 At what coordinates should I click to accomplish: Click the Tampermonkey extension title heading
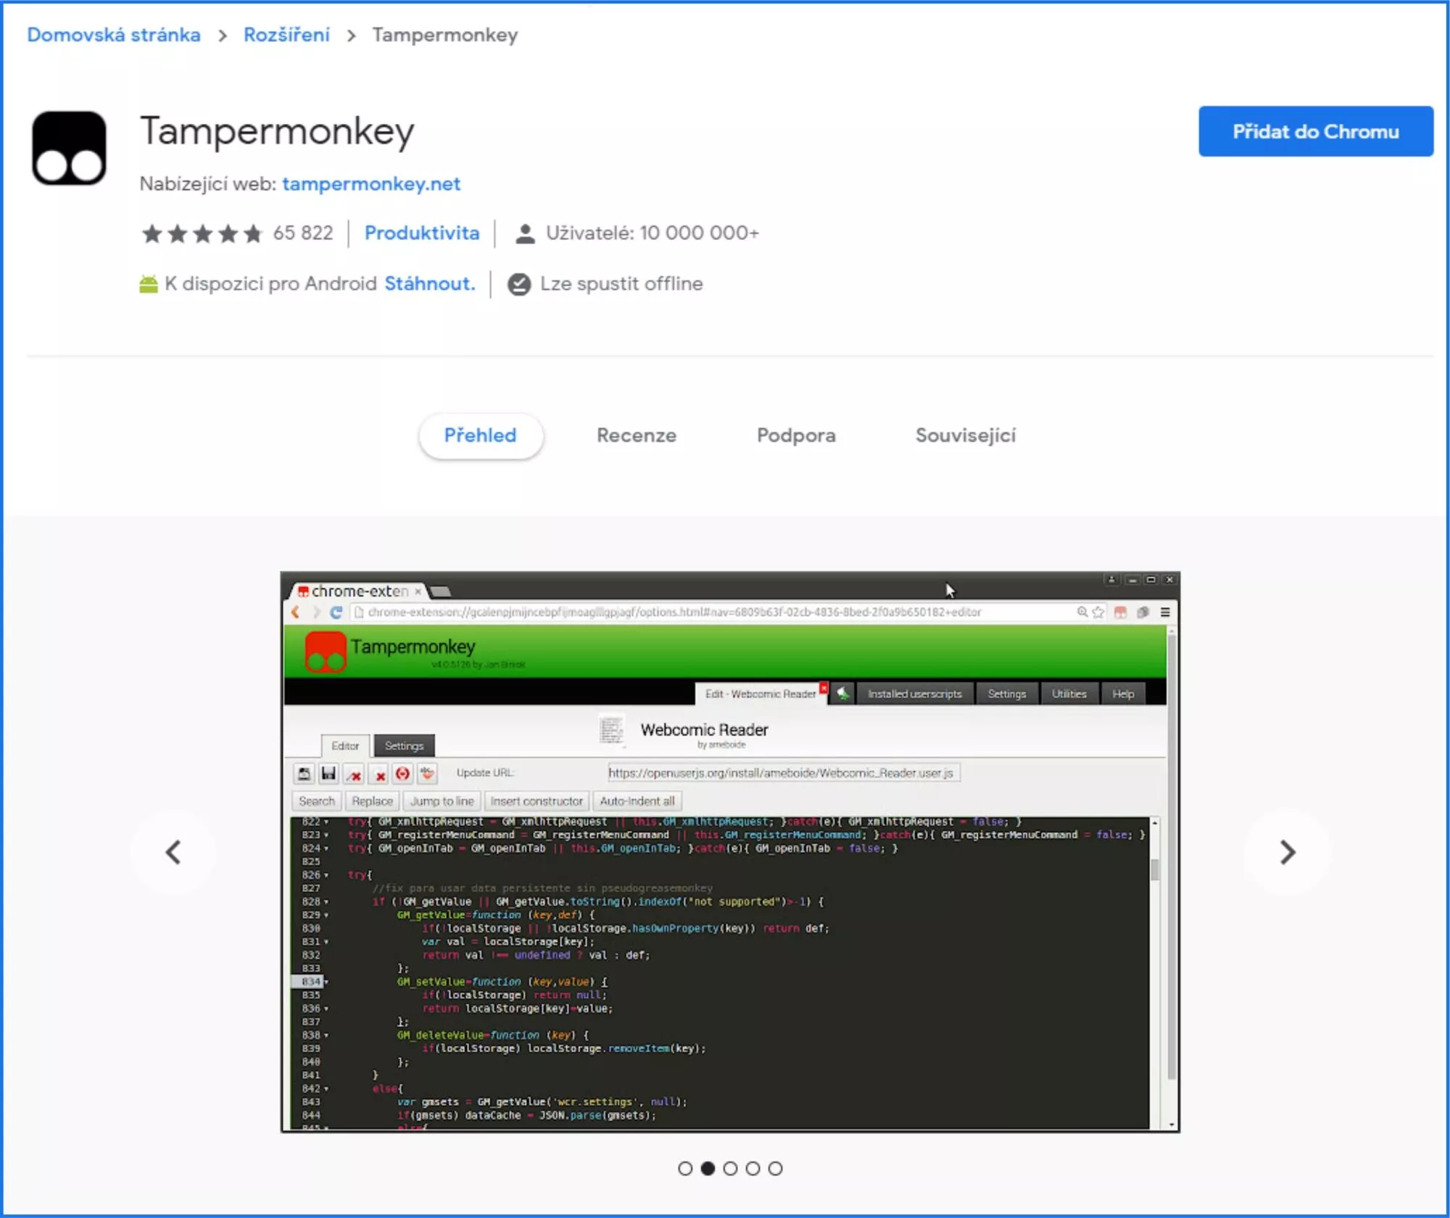[277, 132]
